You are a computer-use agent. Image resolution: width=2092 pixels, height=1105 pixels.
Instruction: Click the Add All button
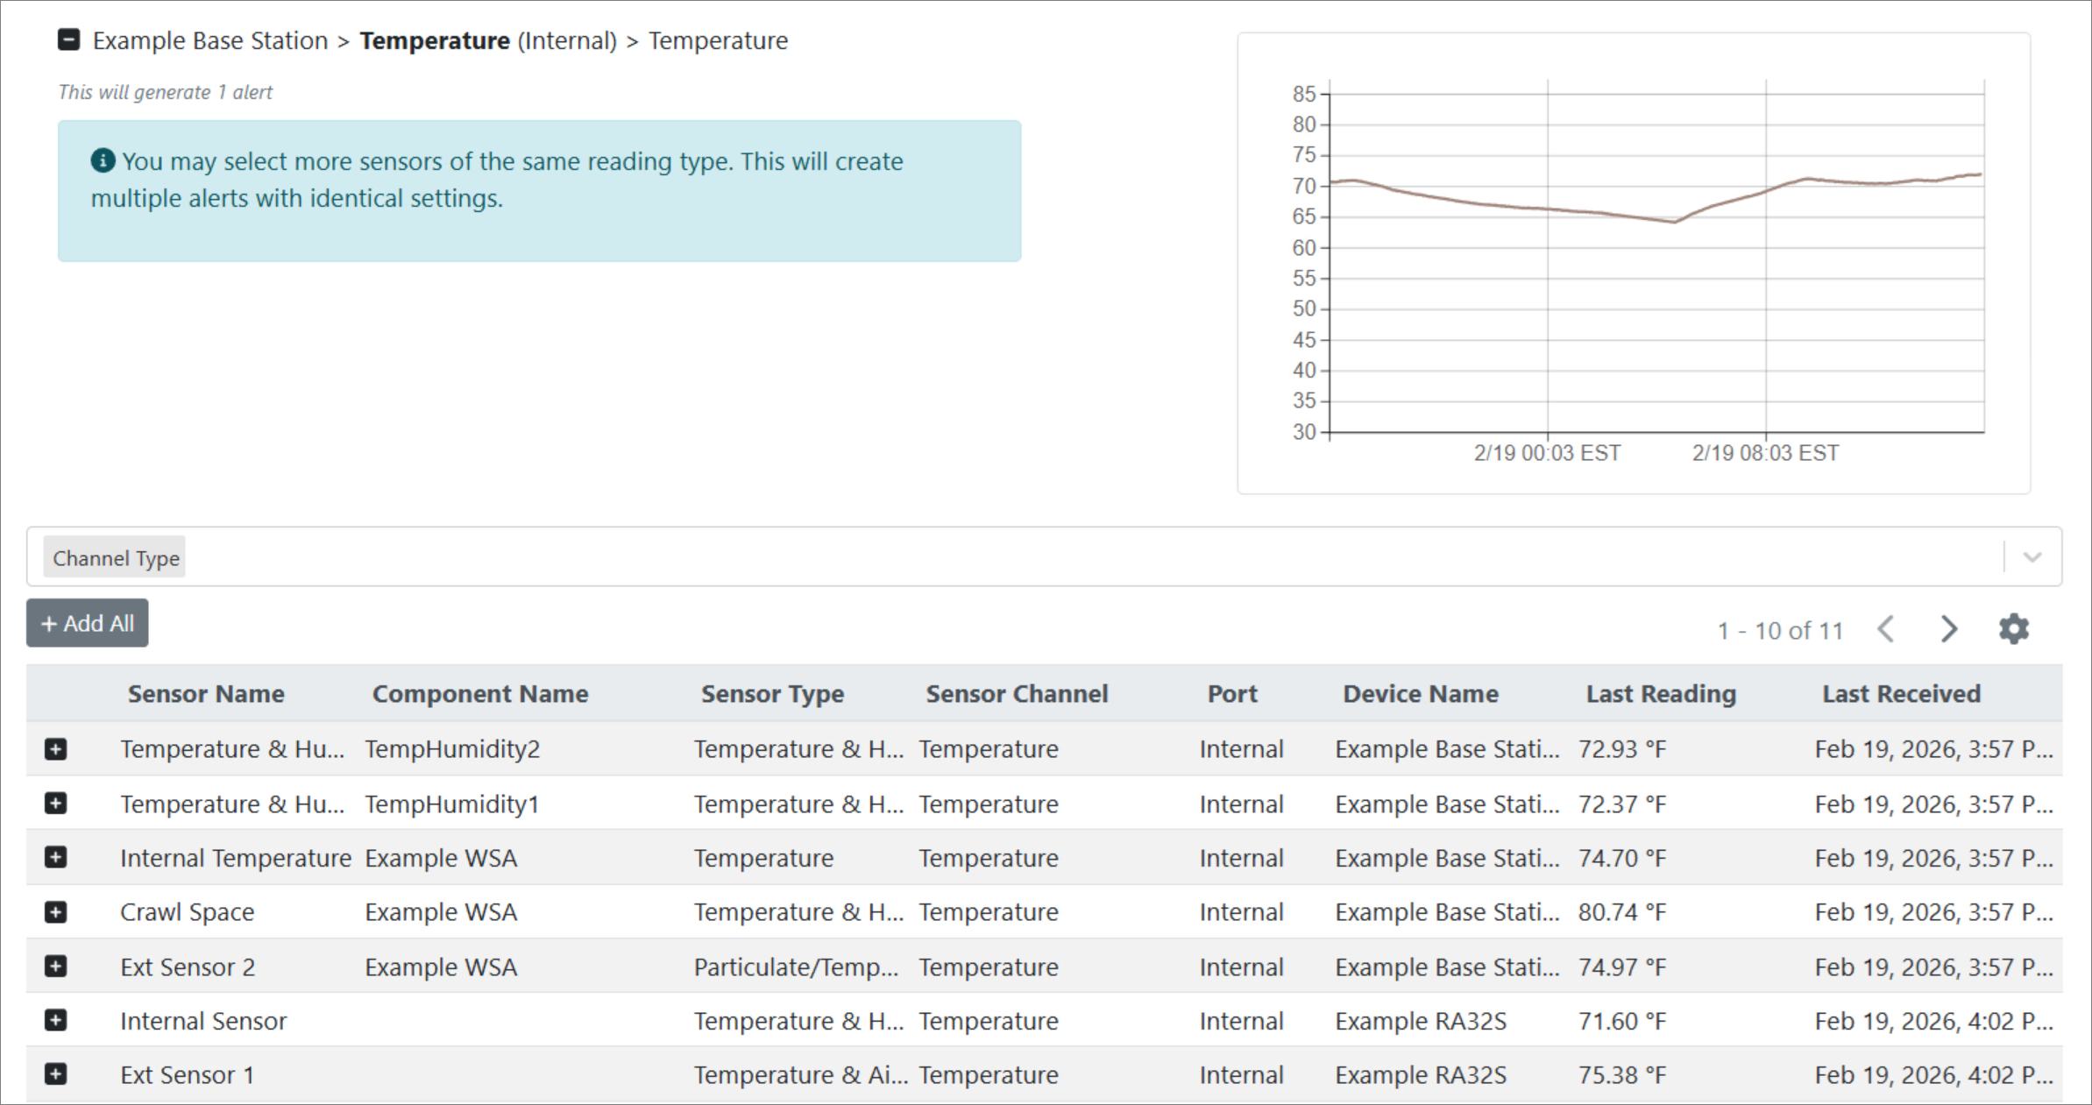[88, 623]
